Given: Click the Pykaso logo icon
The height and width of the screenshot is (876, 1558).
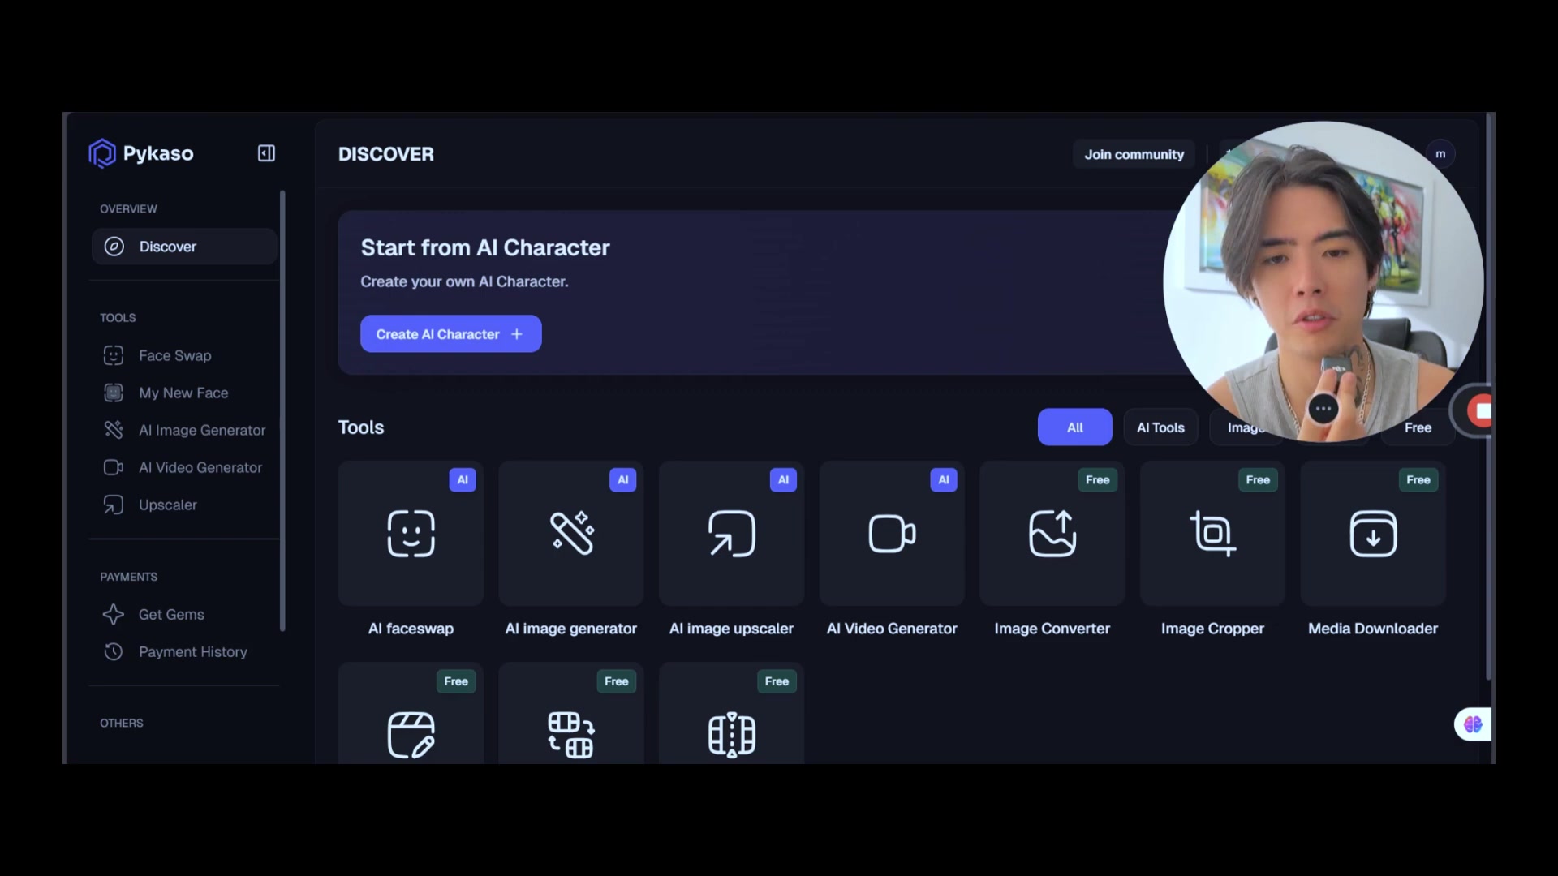Looking at the screenshot, I should click(x=102, y=153).
